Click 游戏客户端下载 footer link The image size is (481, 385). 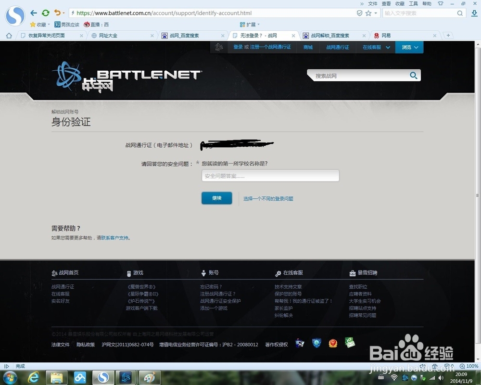tap(141, 308)
